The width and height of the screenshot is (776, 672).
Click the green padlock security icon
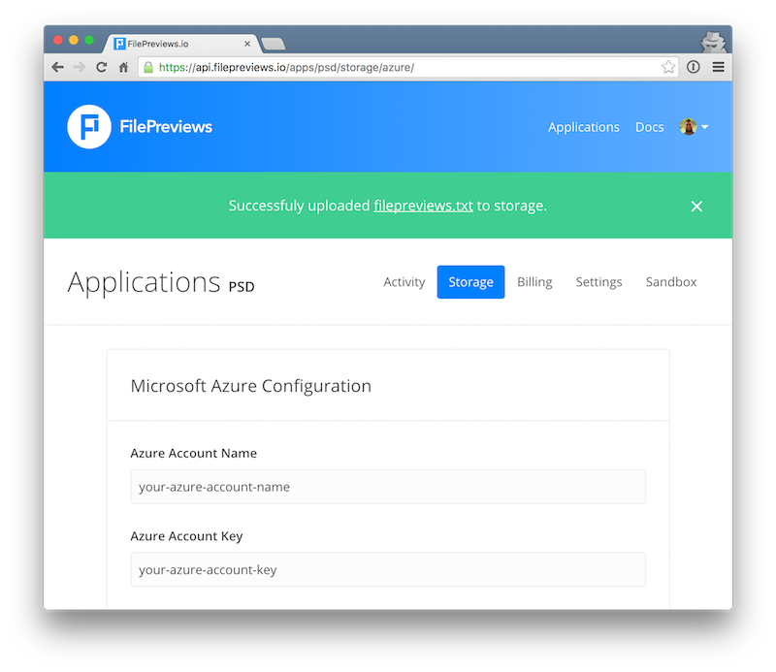click(x=148, y=67)
